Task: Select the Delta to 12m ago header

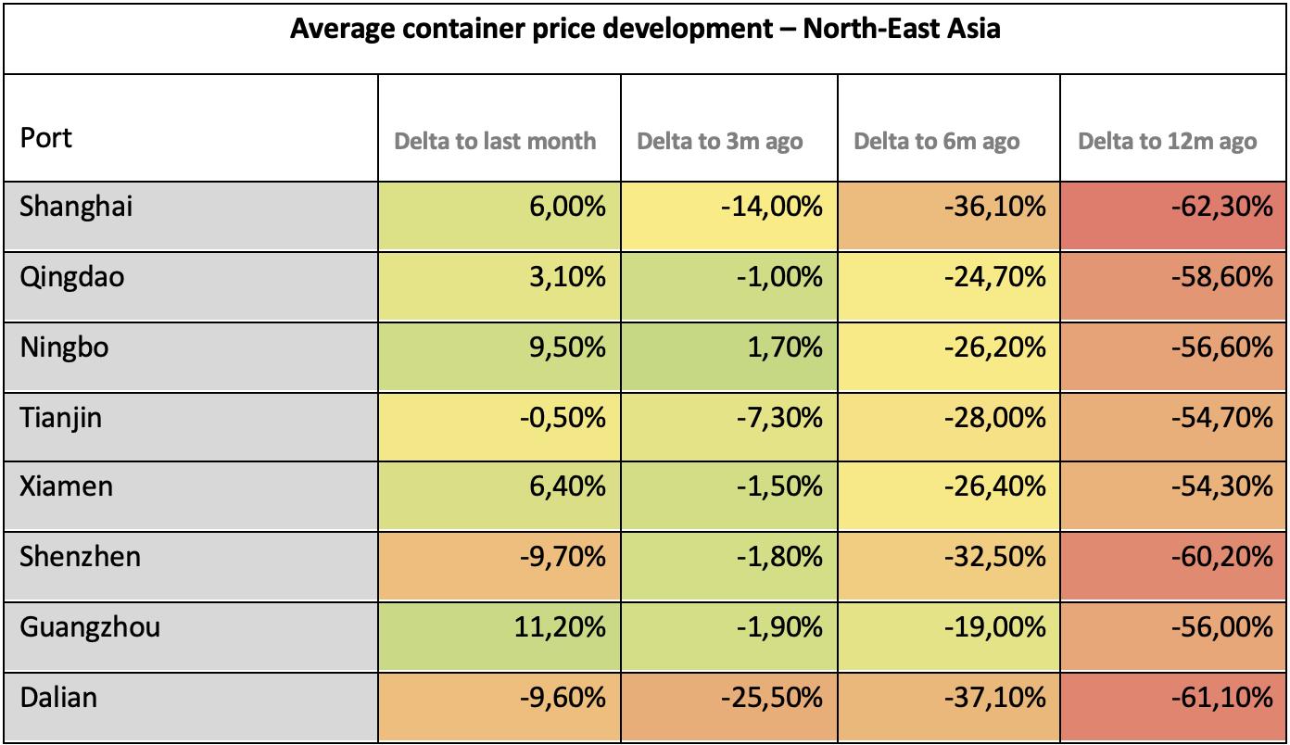Action: (x=1167, y=142)
